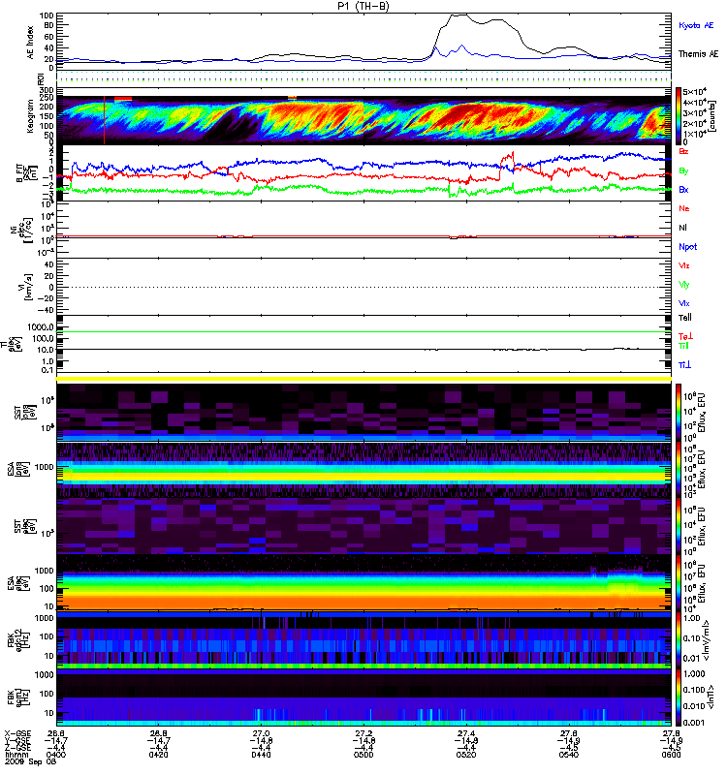The image size is (727, 775).
Task: Select the Kyoto AE legend label
Action: click(x=696, y=25)
